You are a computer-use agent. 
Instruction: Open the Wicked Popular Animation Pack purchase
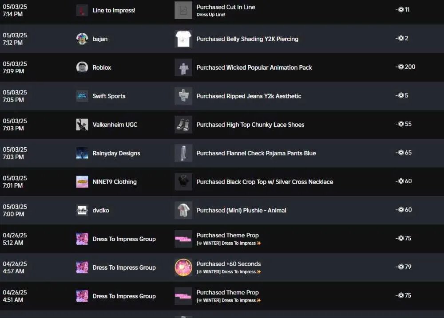pyautogui.click(x=254, y=67)
